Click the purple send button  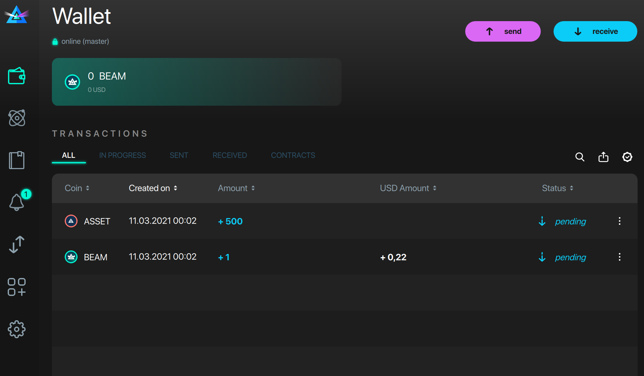tap(503, 31)
